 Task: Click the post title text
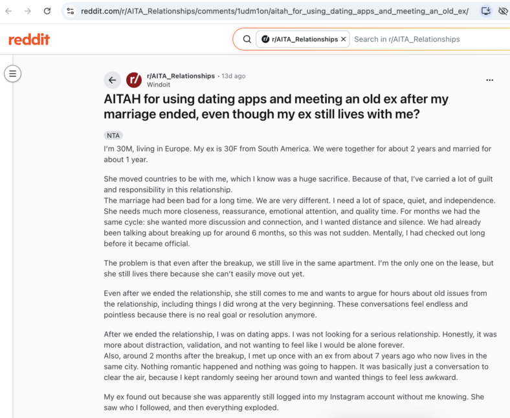pos(276,106)
